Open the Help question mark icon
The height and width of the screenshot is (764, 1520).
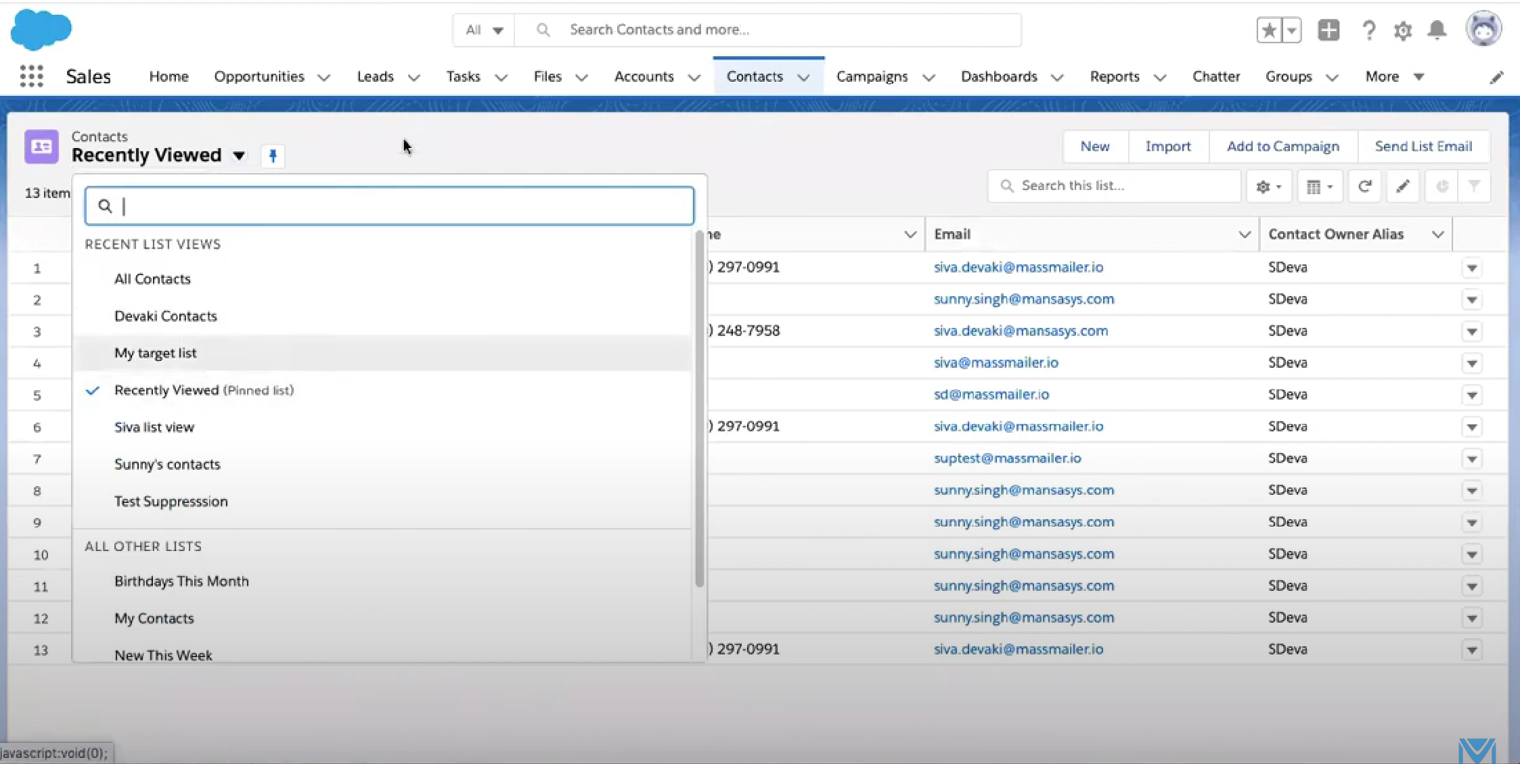click(x=1368, y=30)
